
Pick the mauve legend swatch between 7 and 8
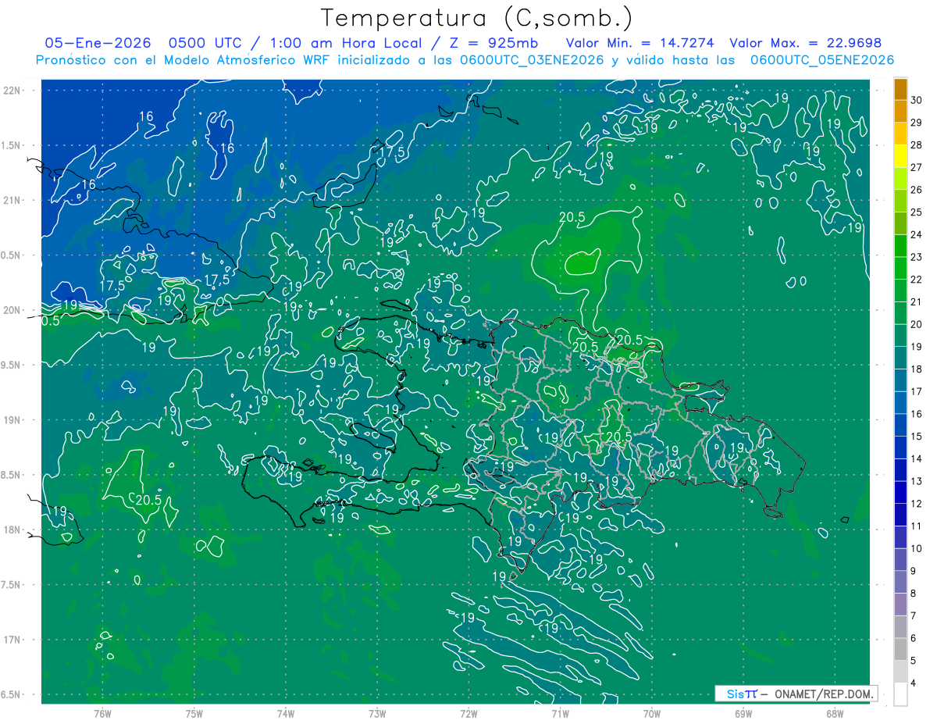900,605
